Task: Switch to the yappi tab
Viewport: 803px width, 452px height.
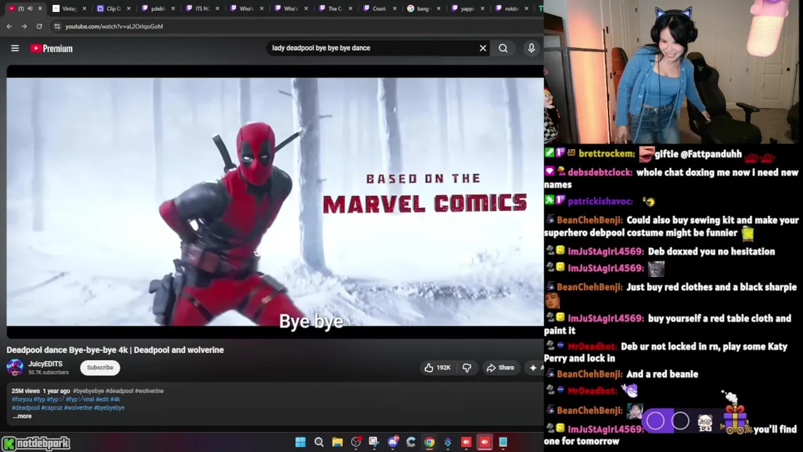Action: [x=468, y=8]
